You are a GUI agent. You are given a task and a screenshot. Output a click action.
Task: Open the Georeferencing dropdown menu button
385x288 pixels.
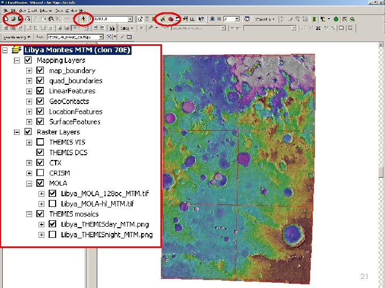point(17,37)
